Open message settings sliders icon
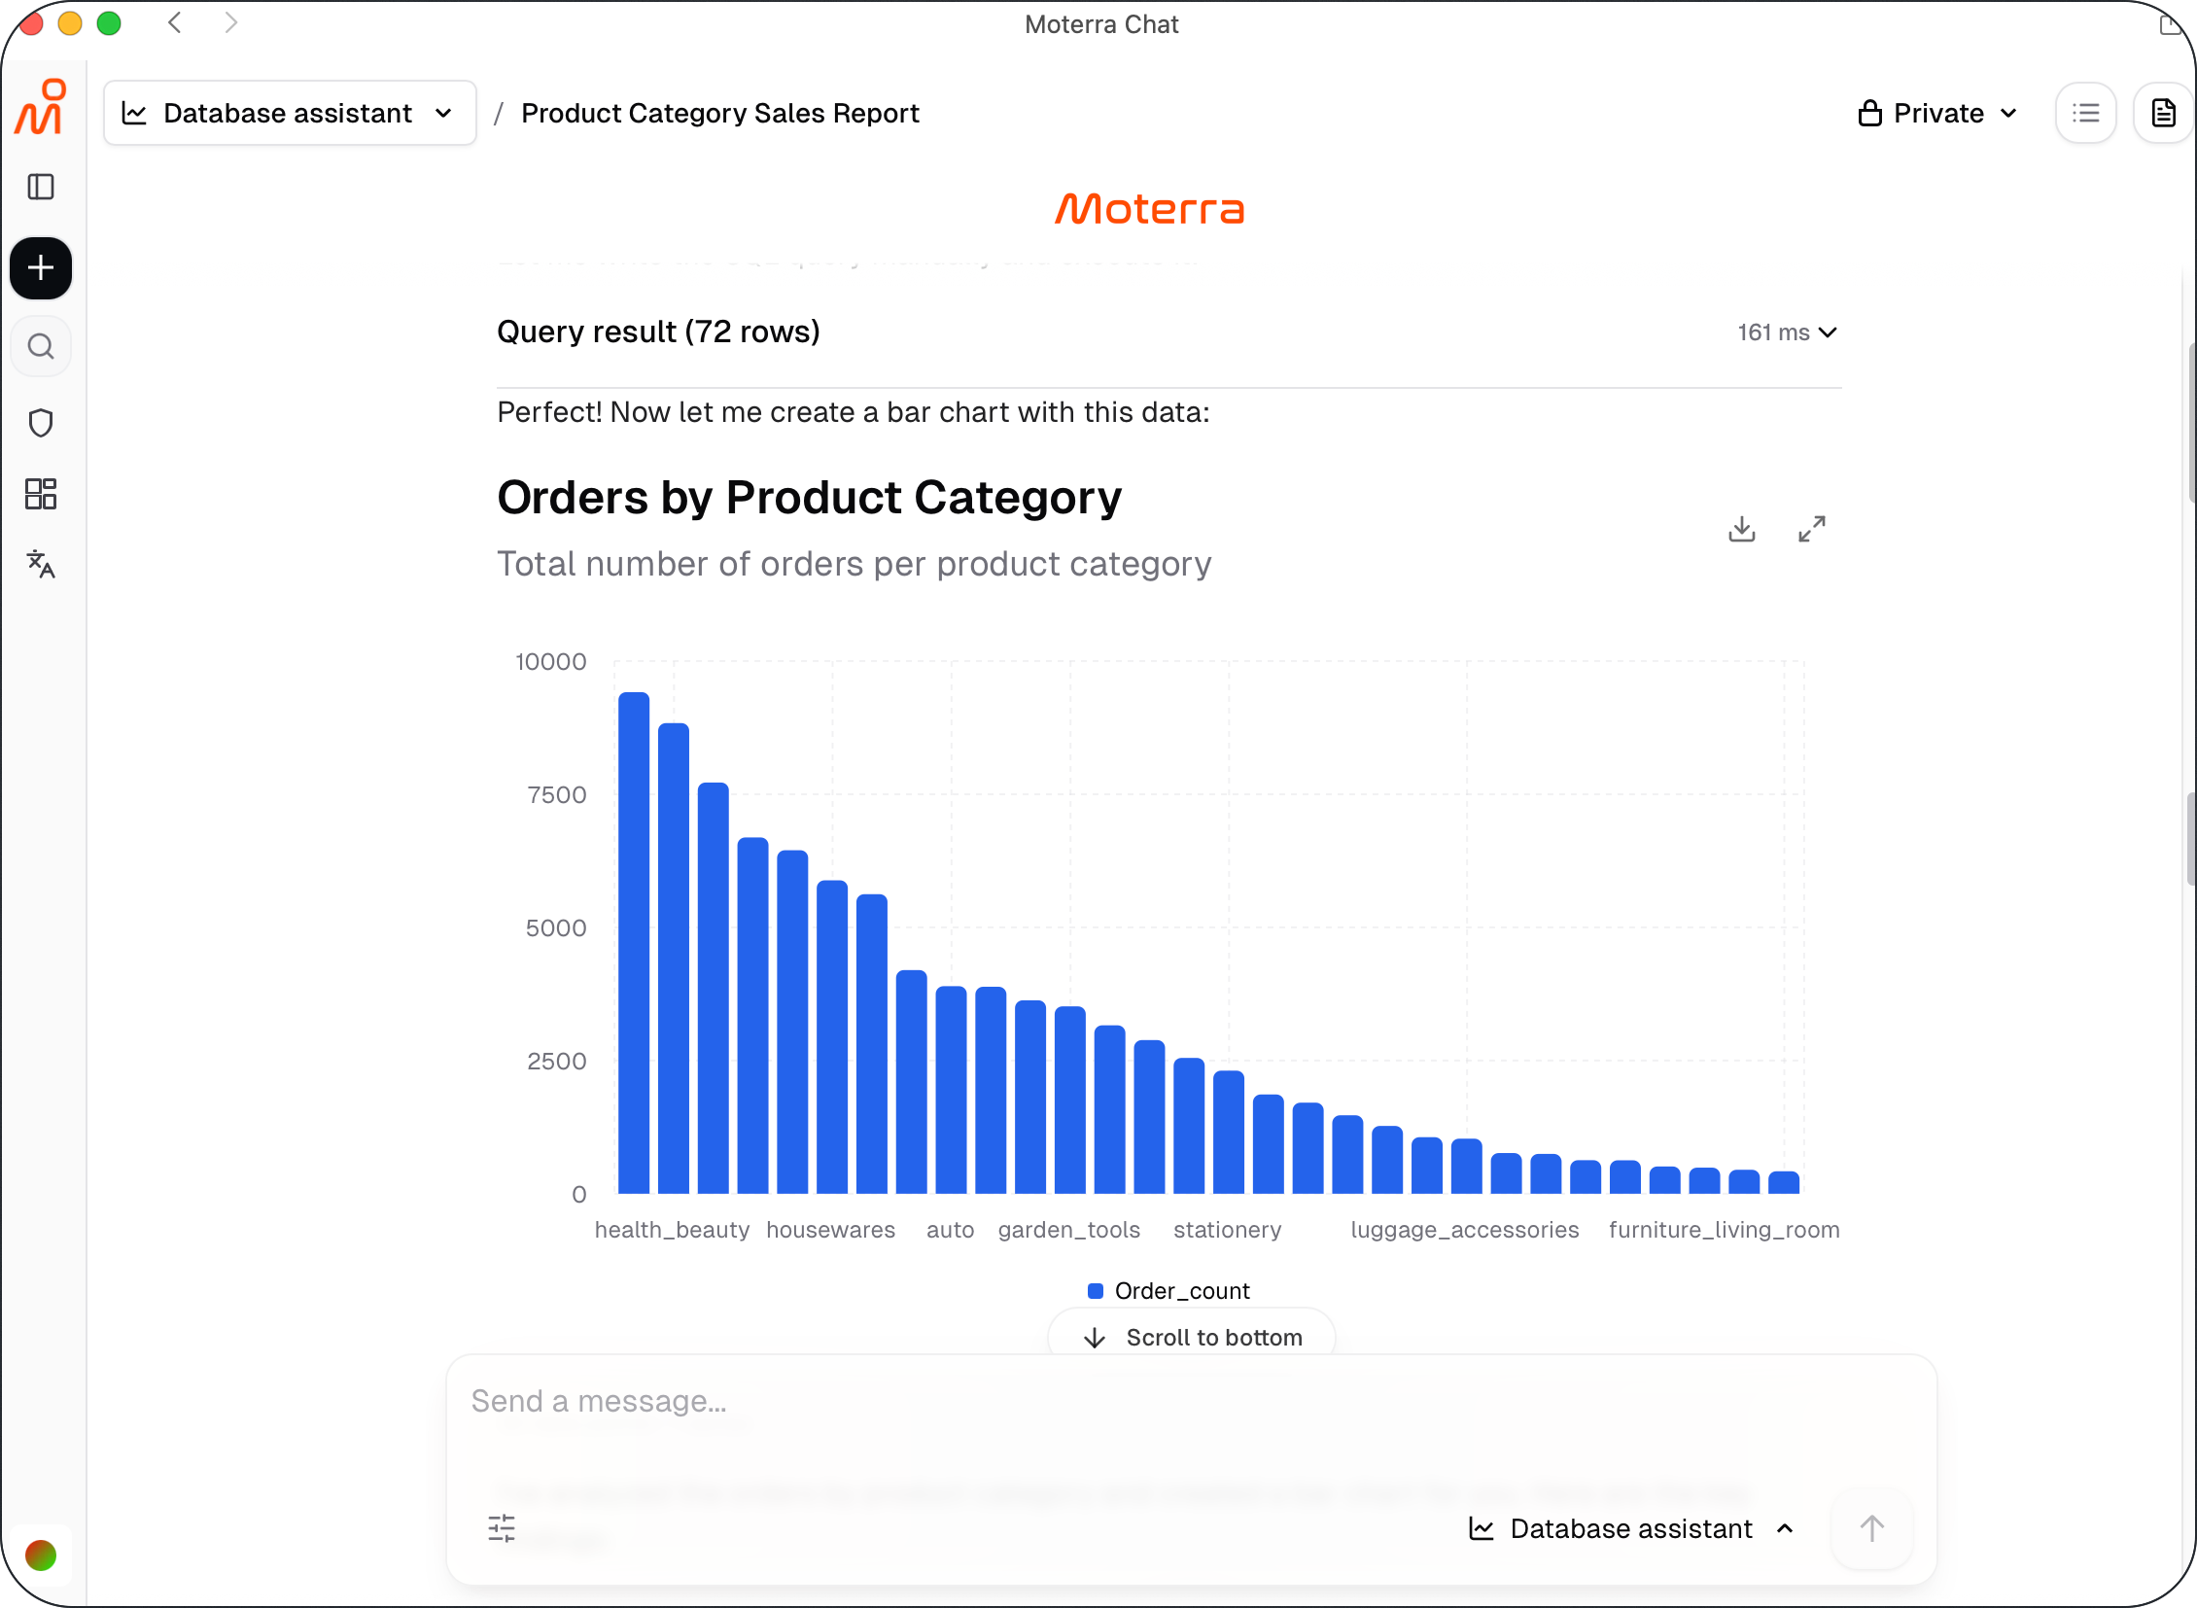The width and height of the screenshot is (2197, 1608). (x=502, y=1528)
